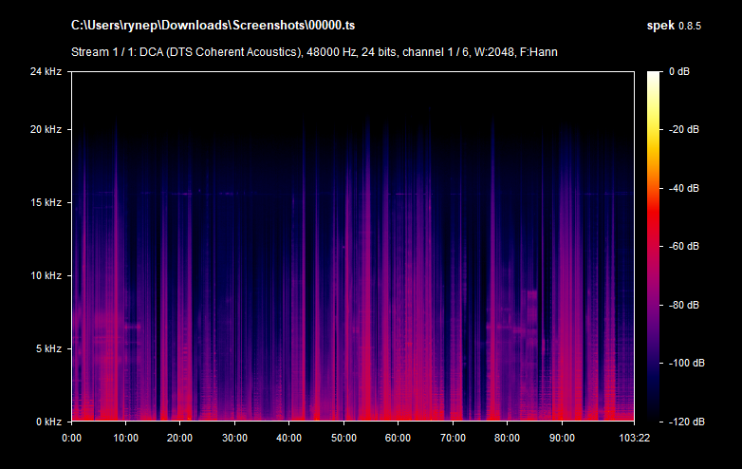Click the 15 kHz frequency axis label
Image resolution: width=742 pixels, height=469 pixels.
(45, 203)
